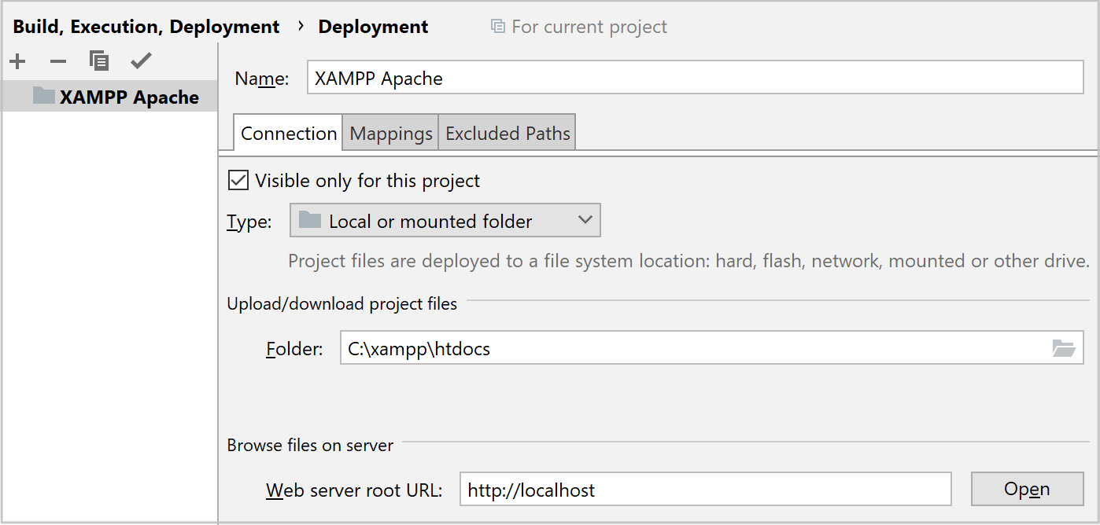1100x525 pixels.
Task: Copy the selected server configuration
Action: [x=99, y=61]
